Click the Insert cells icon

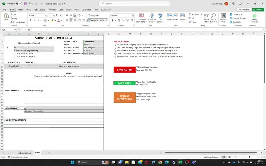click(x=169, y=15)
